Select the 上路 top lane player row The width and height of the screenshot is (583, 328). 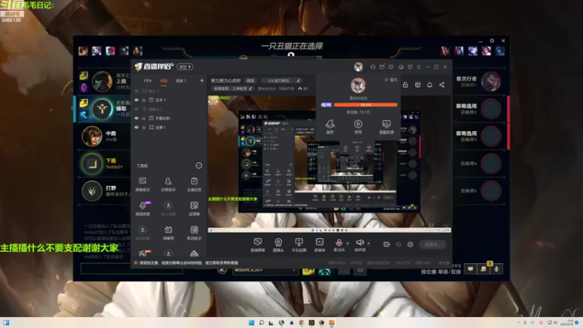(x=104, y=82)
